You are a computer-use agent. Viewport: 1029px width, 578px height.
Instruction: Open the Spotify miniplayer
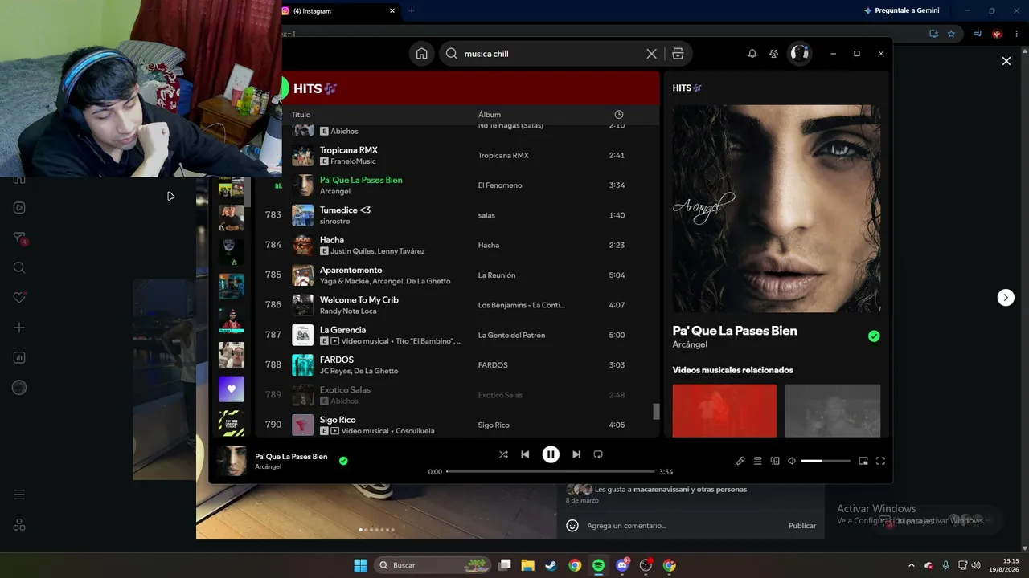coord(863,461)
